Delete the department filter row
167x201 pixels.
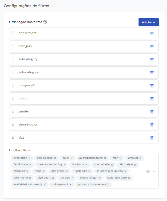coord(152,33)
